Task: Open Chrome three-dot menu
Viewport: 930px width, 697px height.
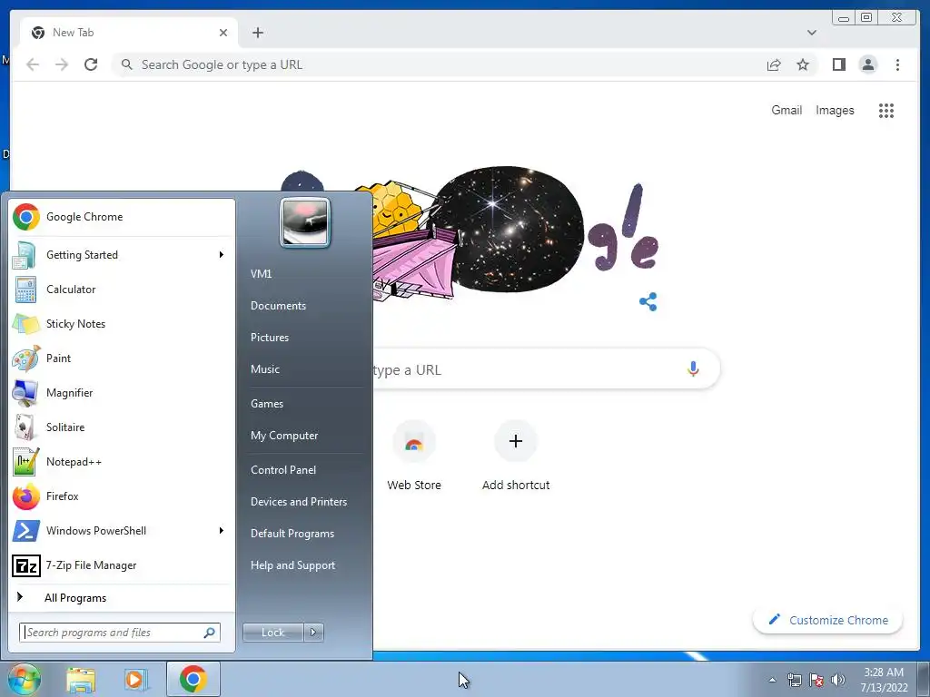Action: pos(897,64)
